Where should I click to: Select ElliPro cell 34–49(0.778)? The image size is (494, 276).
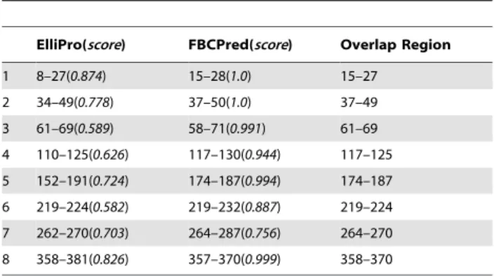pos(75,102)
